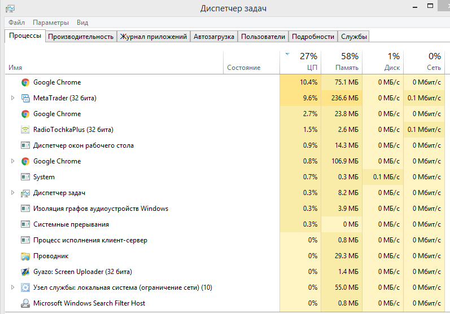Image resolution: width=450 pixels, height=314 pixels.
Task: Expand the Диспетчер задач process group
Action: coord(12,193)
